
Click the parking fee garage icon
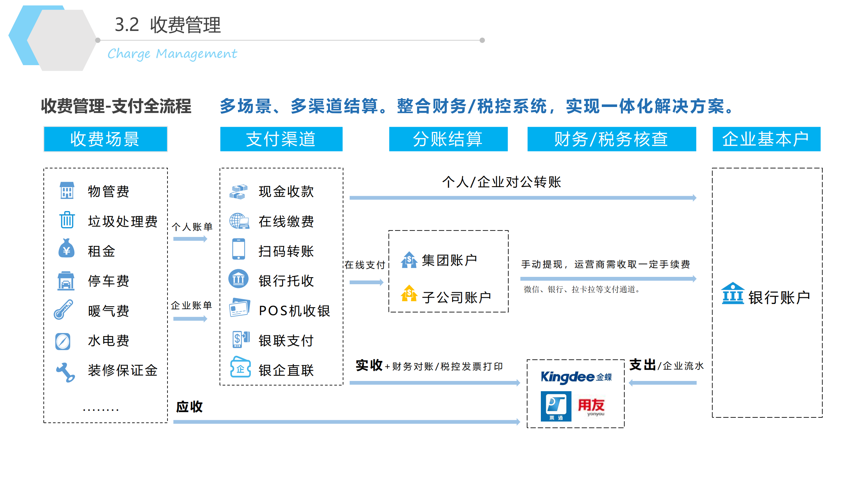click(66, 281)
